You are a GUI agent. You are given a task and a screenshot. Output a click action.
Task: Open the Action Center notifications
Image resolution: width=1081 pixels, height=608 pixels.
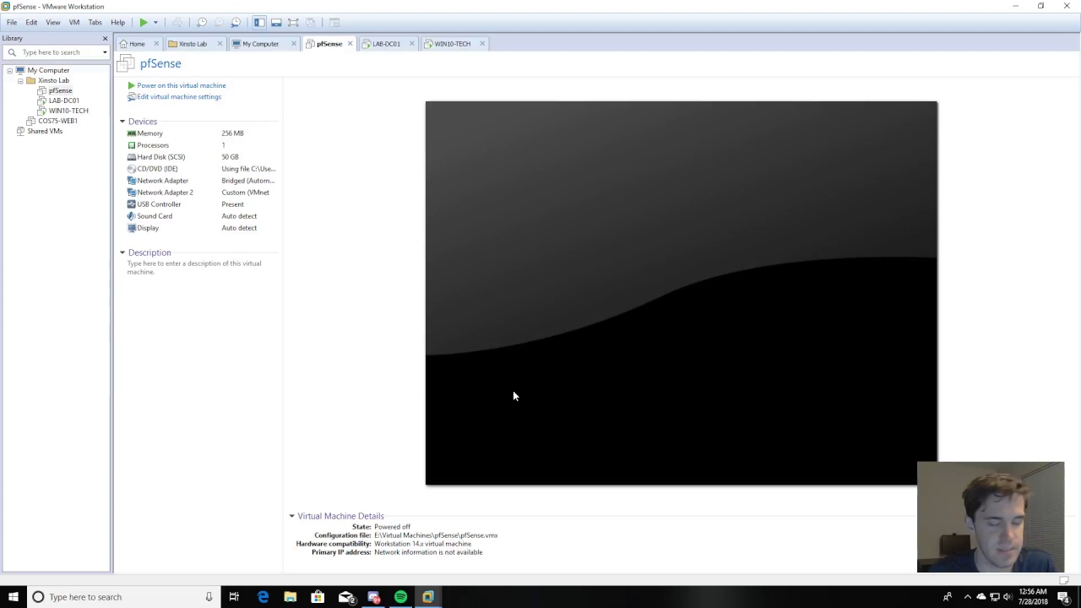point(1064,597)
